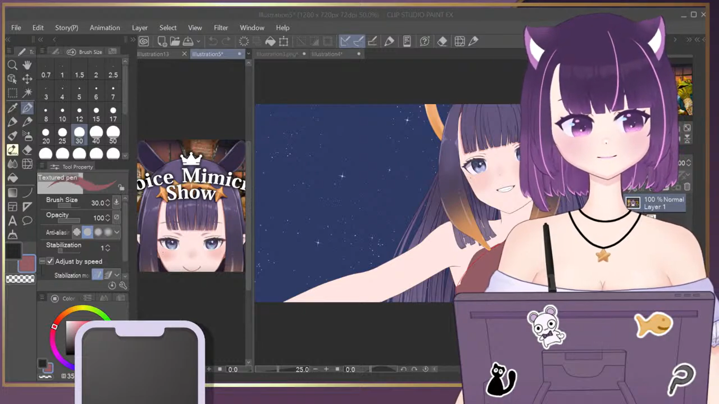Expand the anti-aliasing options dropdown
Screen dimensions: 719x404
(x=117, y=232)
